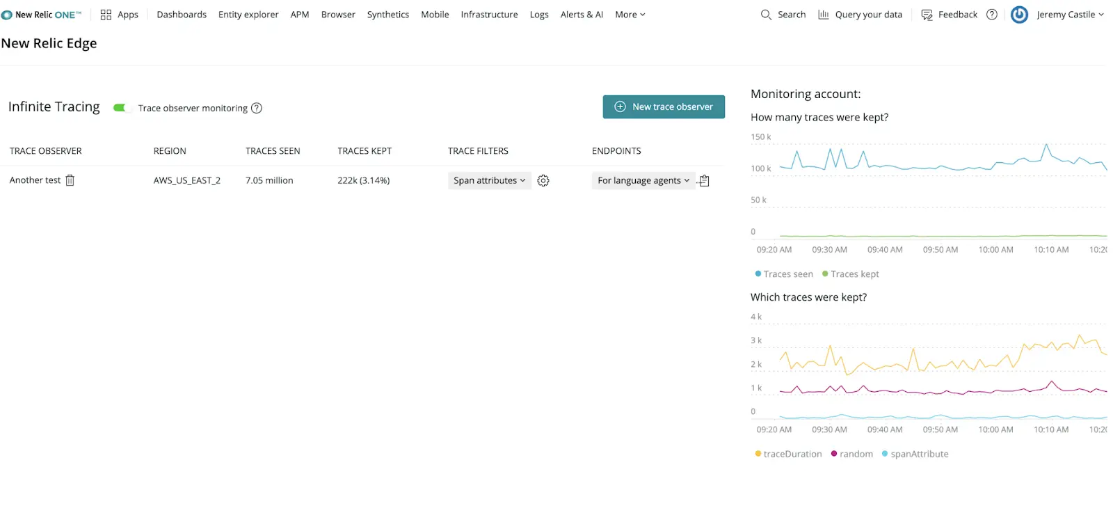Open Search with the magnifier icon
The image size is (1113, 529).
tap(766, 15)
